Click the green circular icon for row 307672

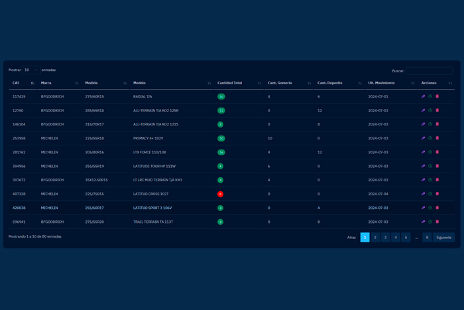tap(430, 180)
